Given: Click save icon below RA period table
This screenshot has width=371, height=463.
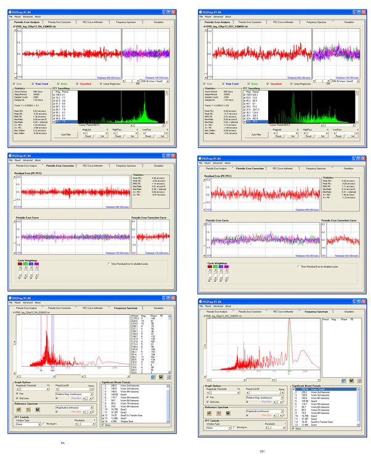Looking at the screenshot, I should pyautogui.click(x=161, y=377).
